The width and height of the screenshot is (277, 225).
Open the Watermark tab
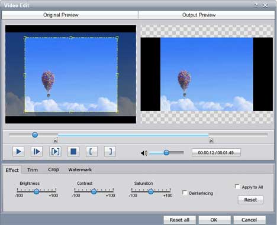point(80,169)
